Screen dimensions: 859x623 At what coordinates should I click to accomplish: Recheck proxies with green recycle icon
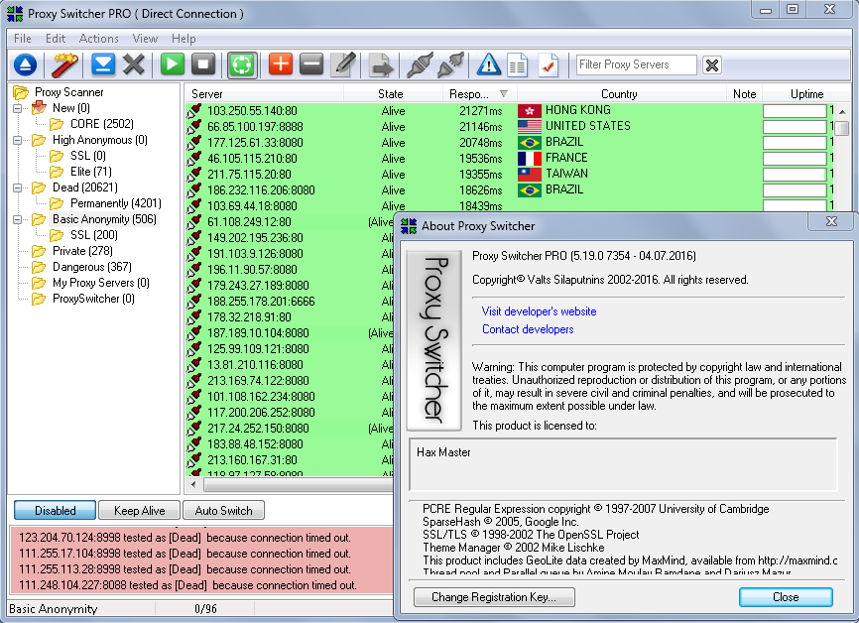[240, 64]
